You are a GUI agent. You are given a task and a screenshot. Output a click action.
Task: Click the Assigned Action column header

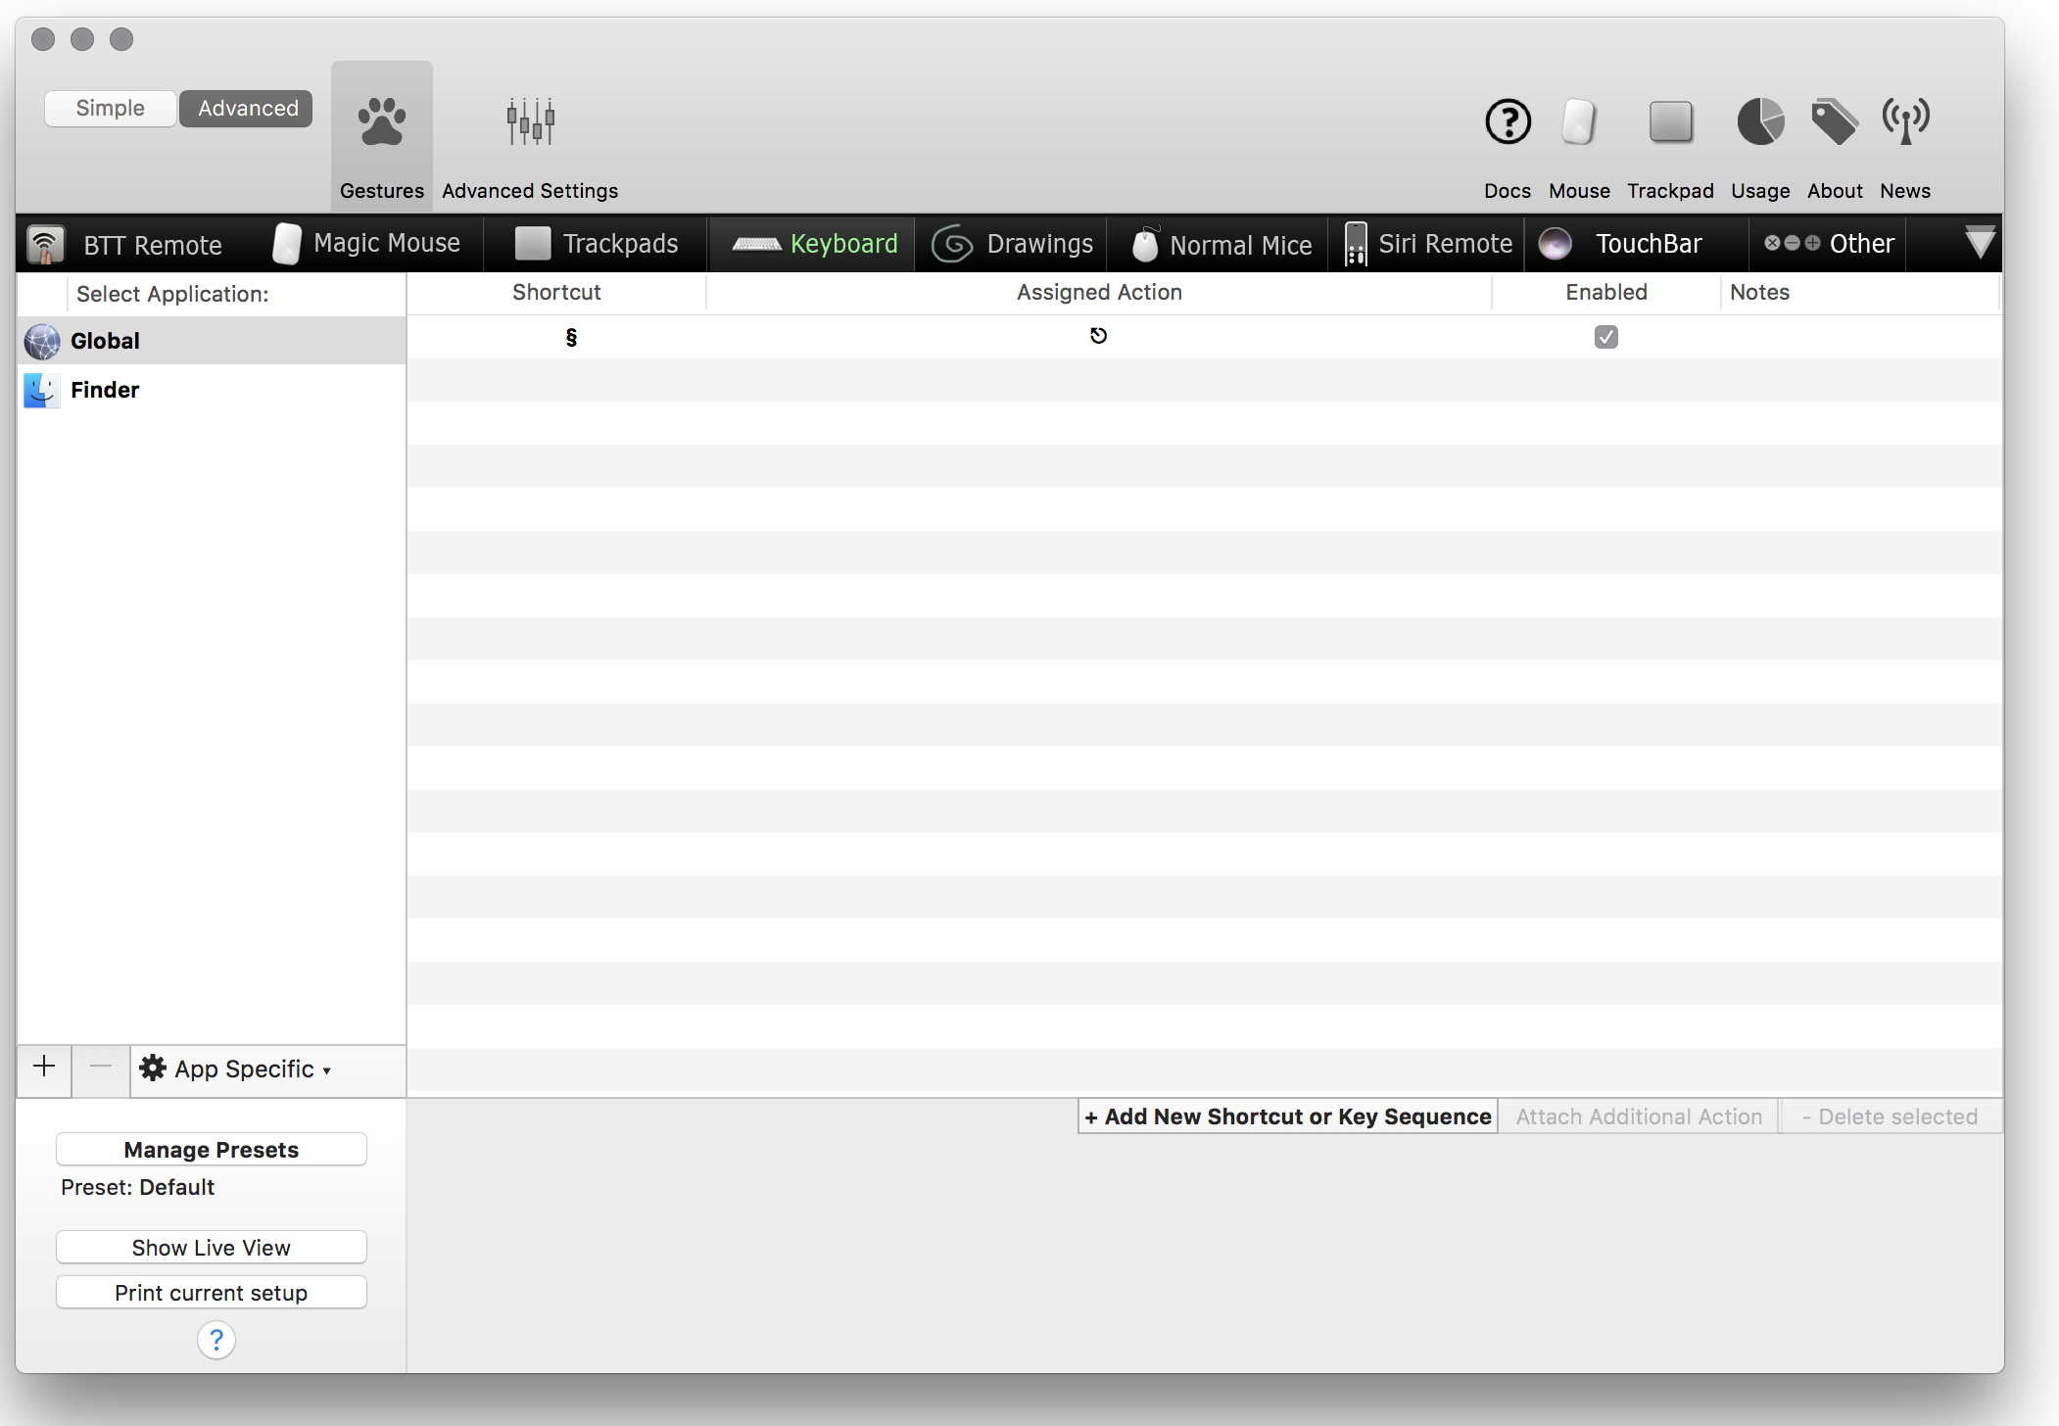tap(1099, 292)
